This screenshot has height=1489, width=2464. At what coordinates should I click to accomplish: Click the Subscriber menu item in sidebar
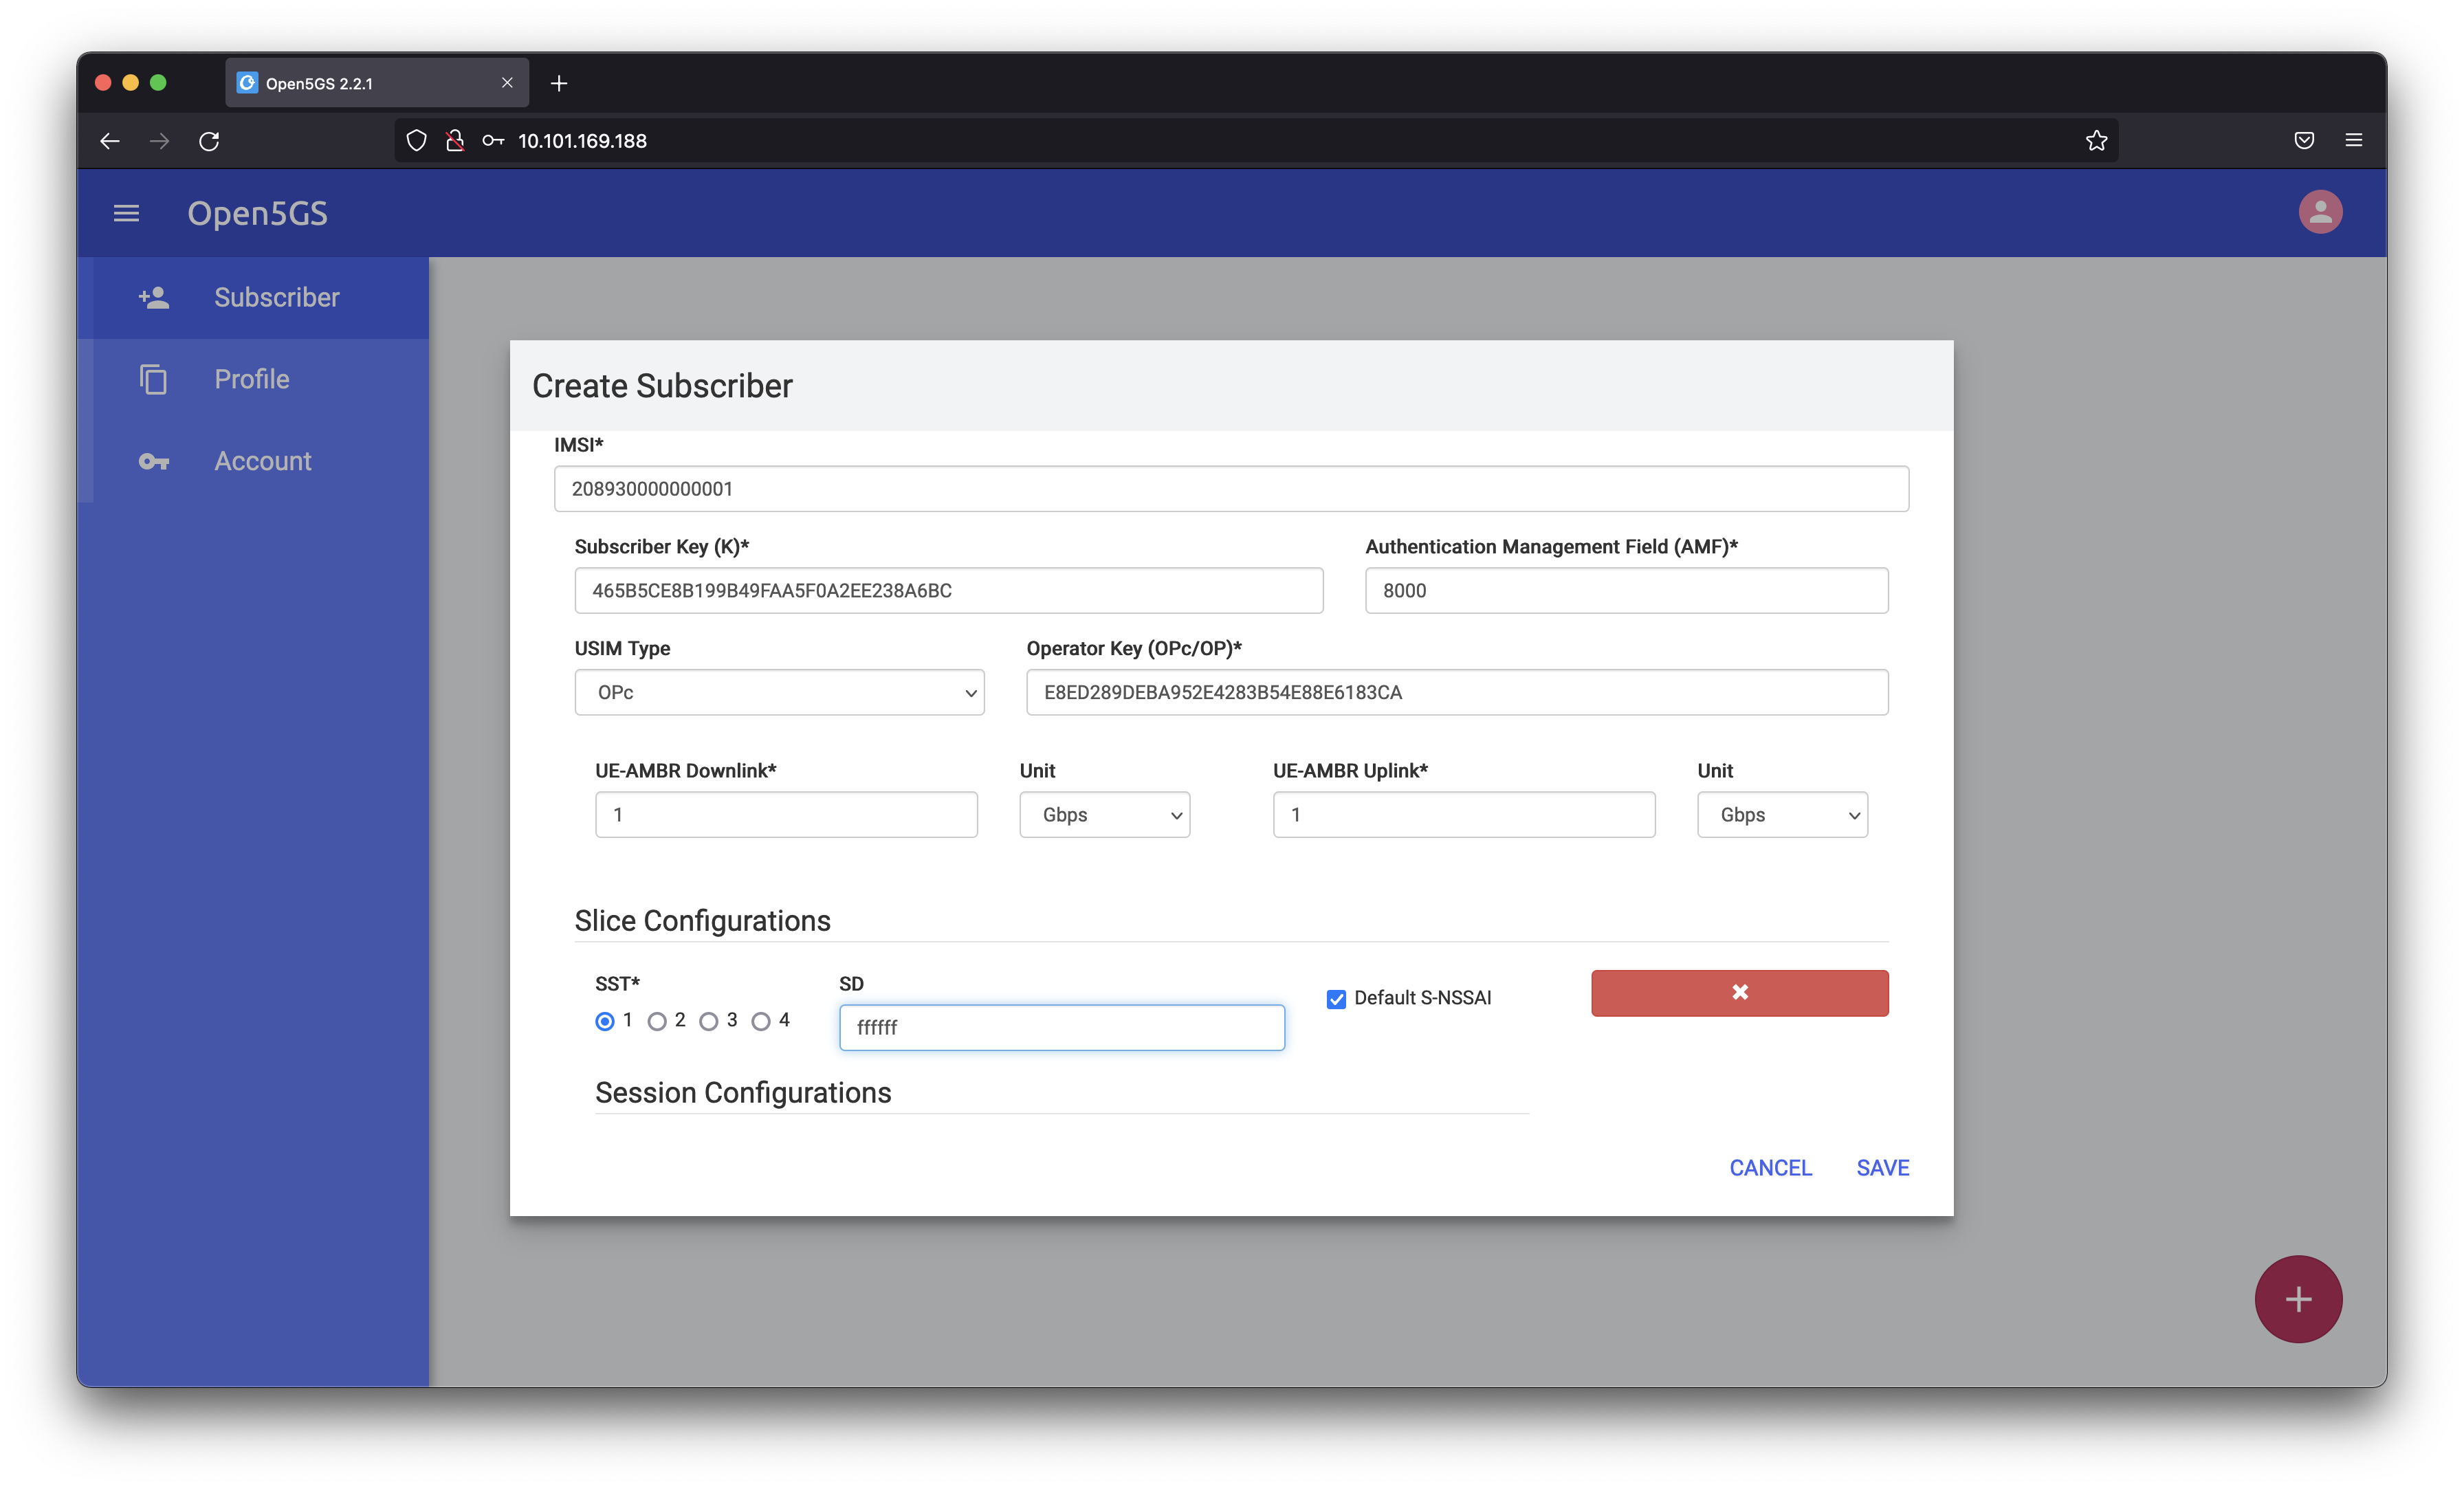[x=274, y=296]
